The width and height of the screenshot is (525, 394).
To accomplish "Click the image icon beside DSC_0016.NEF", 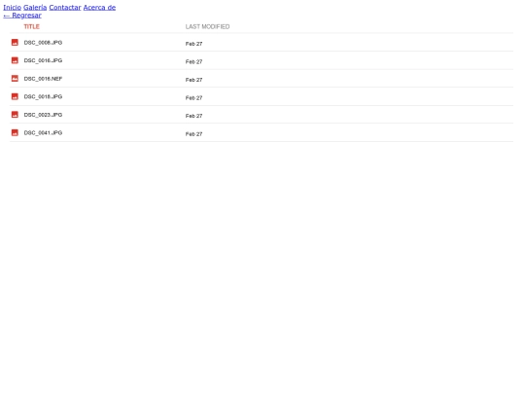I will pos(15,79).
